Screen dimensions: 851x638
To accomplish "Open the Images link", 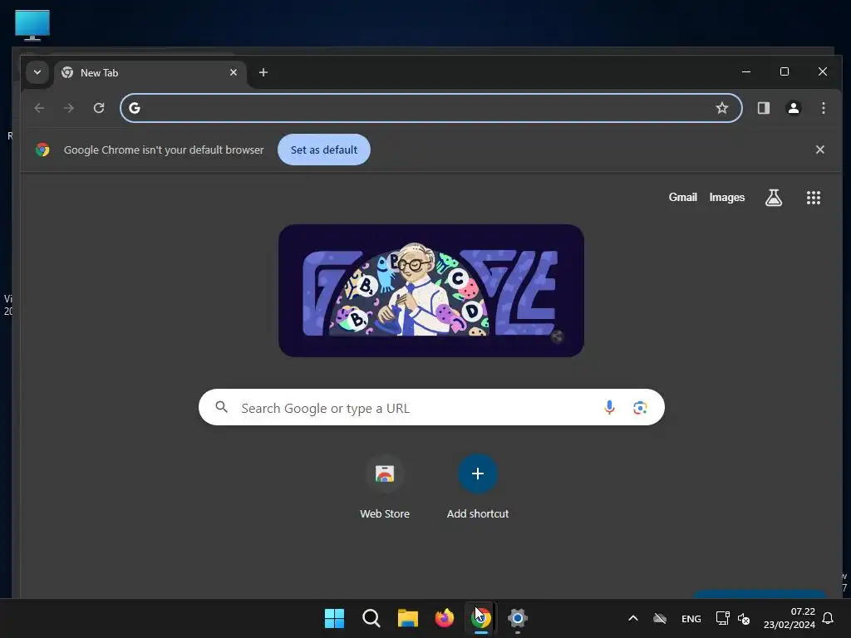I will click(726, 198).
